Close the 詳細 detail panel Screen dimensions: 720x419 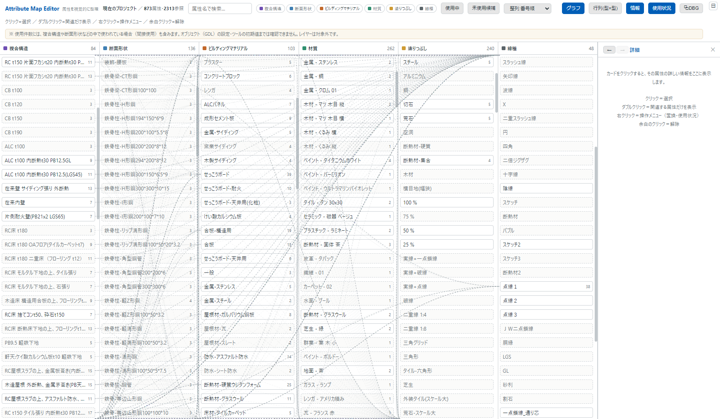pos(713,50)
